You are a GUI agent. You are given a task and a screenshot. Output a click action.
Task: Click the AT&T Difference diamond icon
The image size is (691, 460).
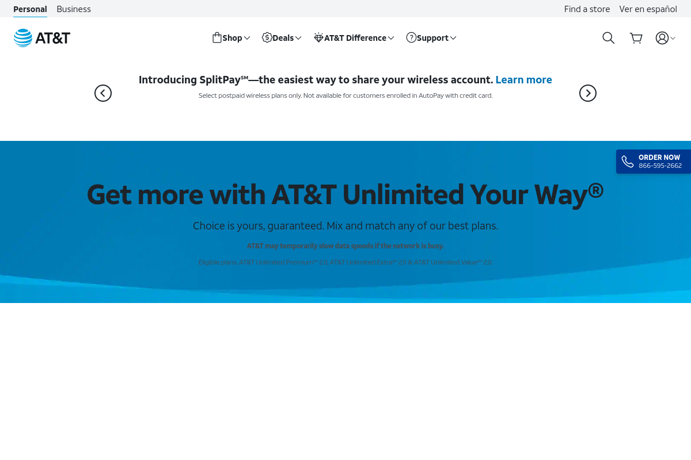click(x=318, y=38)
